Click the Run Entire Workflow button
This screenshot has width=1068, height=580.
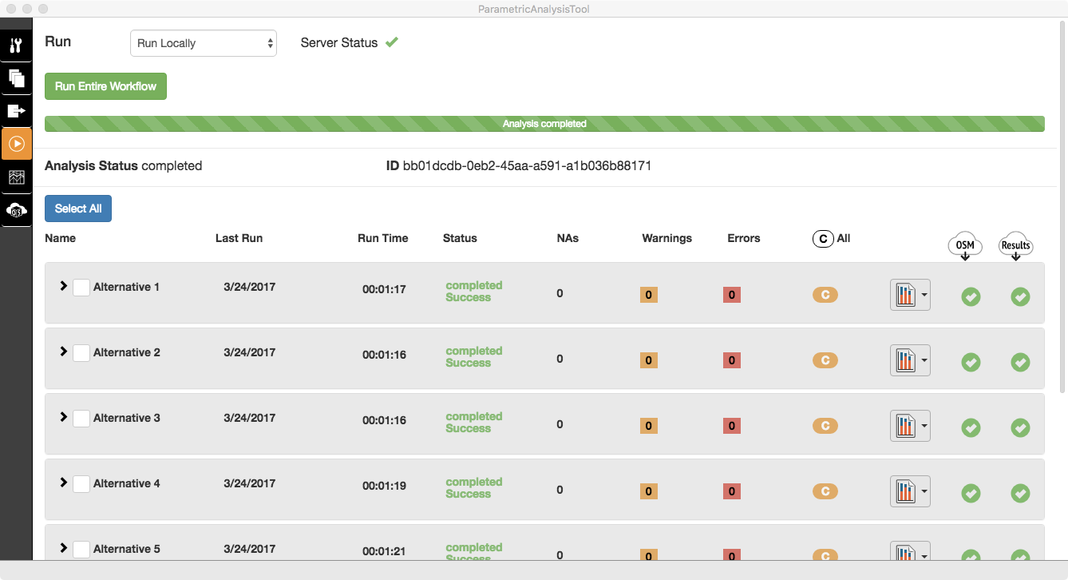click(105, 86)
